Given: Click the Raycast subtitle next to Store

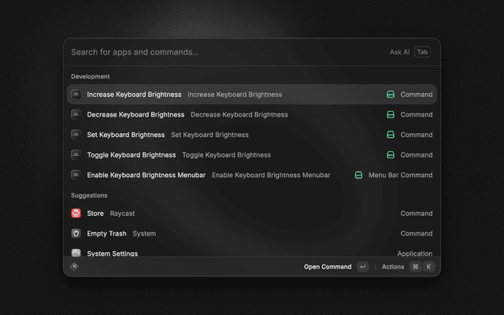Looking at the screenshot, I should (x=122, y=213).
